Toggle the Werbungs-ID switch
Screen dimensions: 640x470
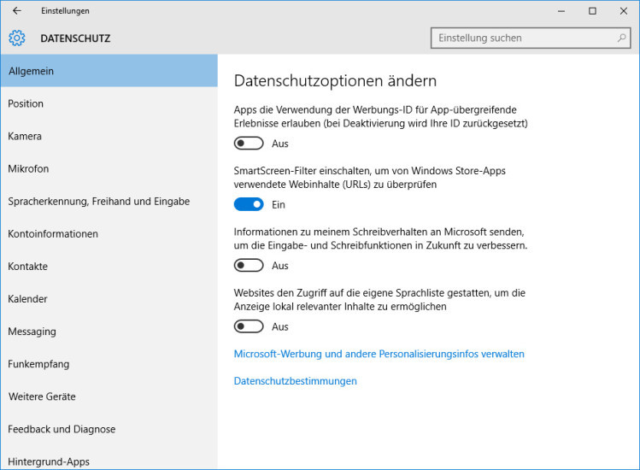pyautogui.click(x=249, y=144)
